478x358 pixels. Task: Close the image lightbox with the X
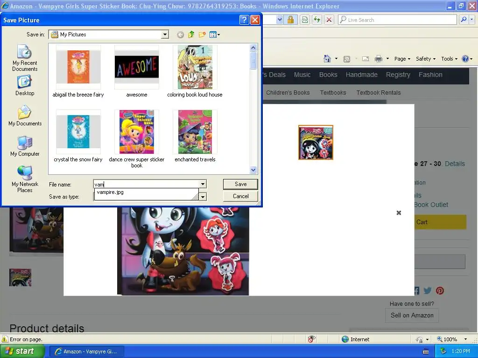[399, 213]
